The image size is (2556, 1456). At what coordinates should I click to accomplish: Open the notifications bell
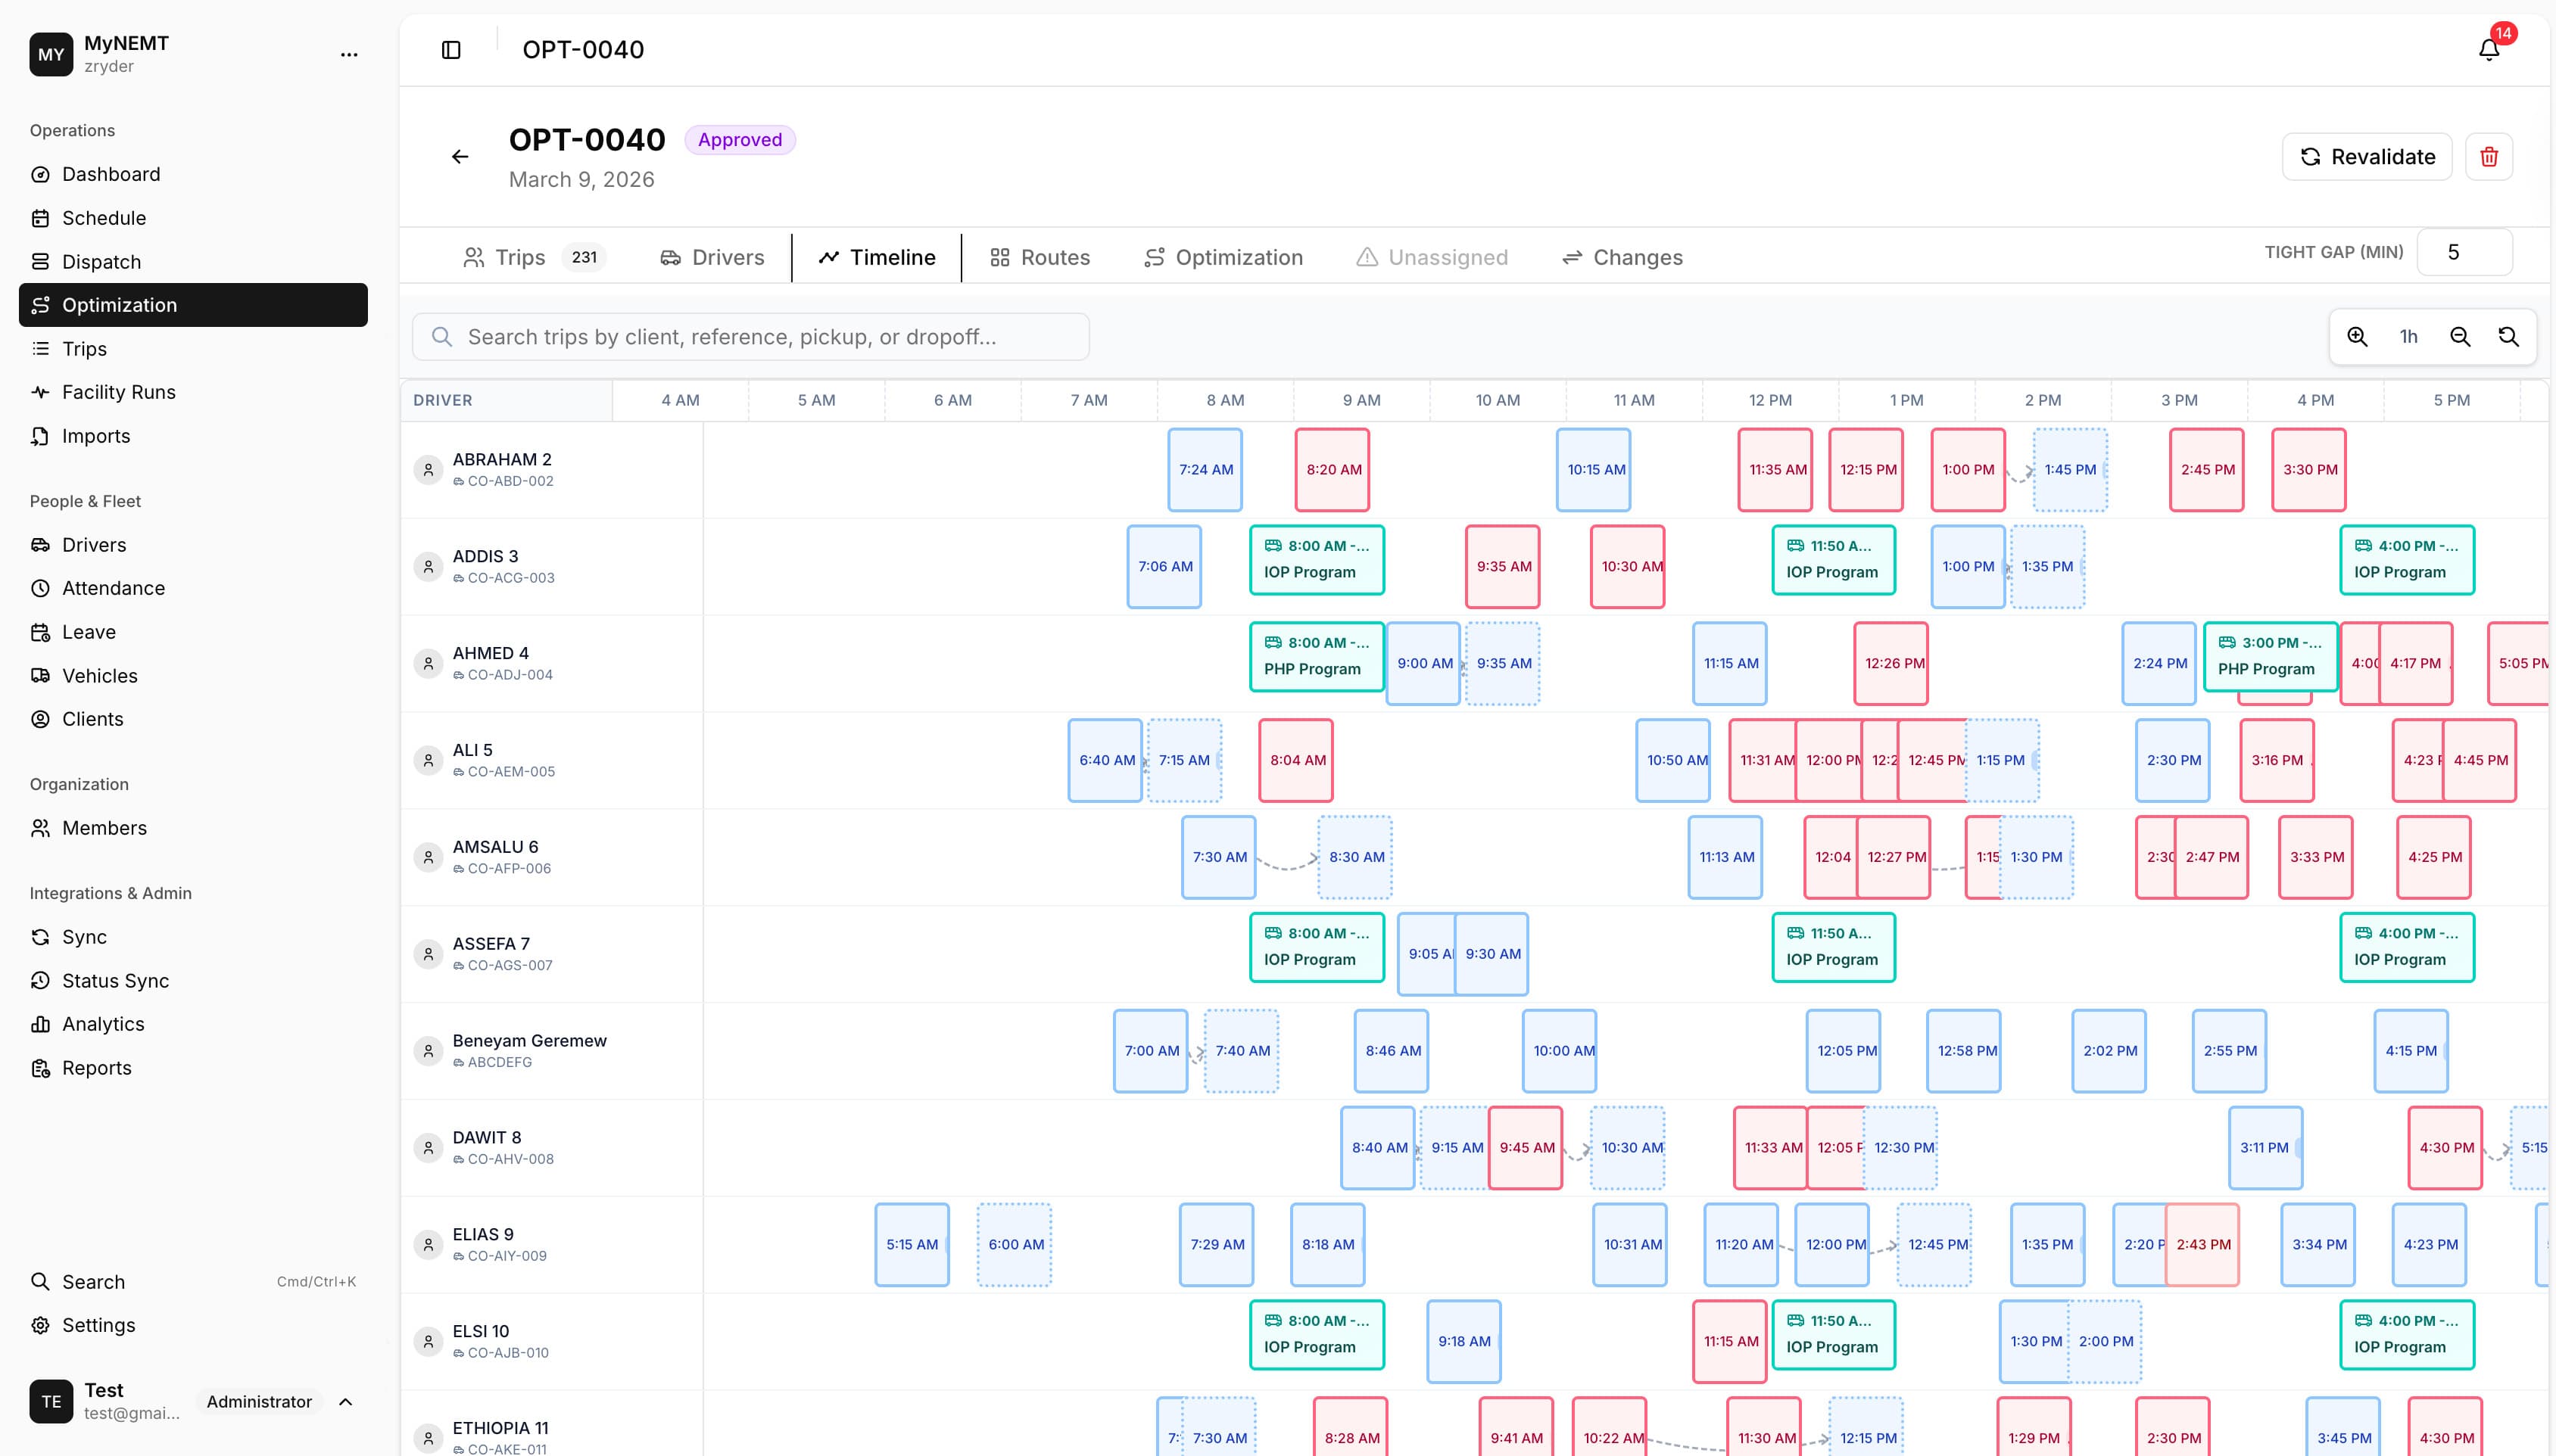(2488, 49)
